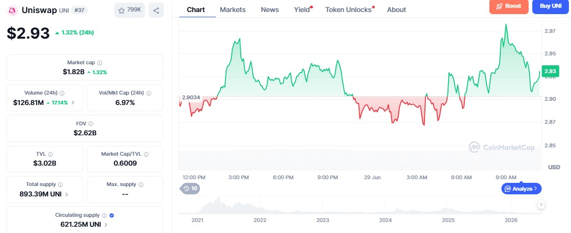Click the Analyze button

[x=521, y=189]
